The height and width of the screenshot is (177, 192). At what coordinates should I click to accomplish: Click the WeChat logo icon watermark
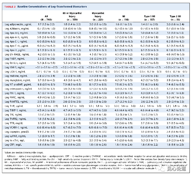pos(161,168)
